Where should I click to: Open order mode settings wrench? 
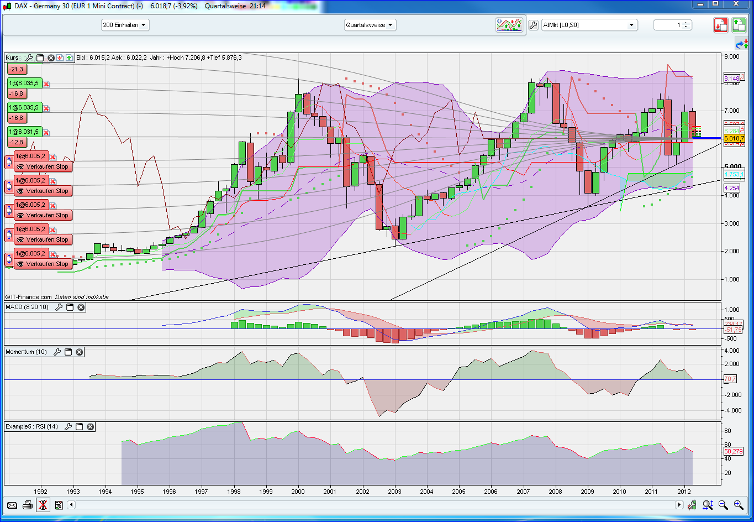click(x=533, y=25)
